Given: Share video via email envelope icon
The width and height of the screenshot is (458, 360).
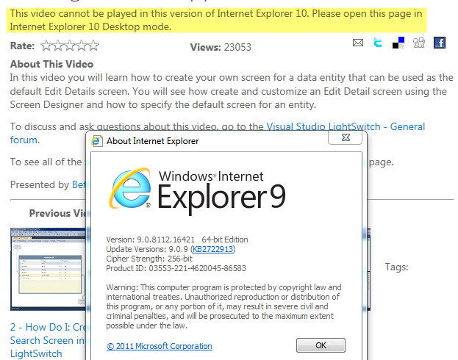Looking at the screenshot, I should point(358,43).
